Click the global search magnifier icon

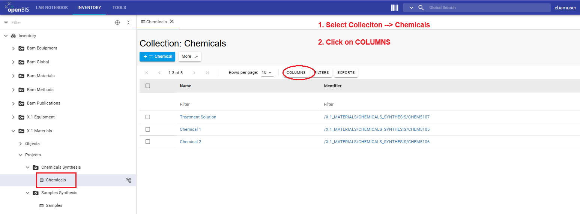click(x=421, y=7)
